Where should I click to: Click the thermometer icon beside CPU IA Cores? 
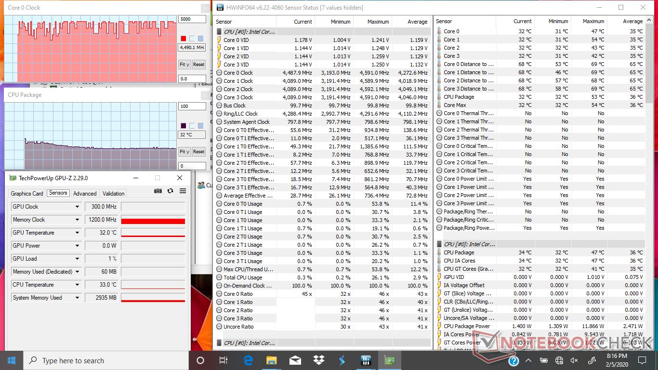click(x=439, y=261)
